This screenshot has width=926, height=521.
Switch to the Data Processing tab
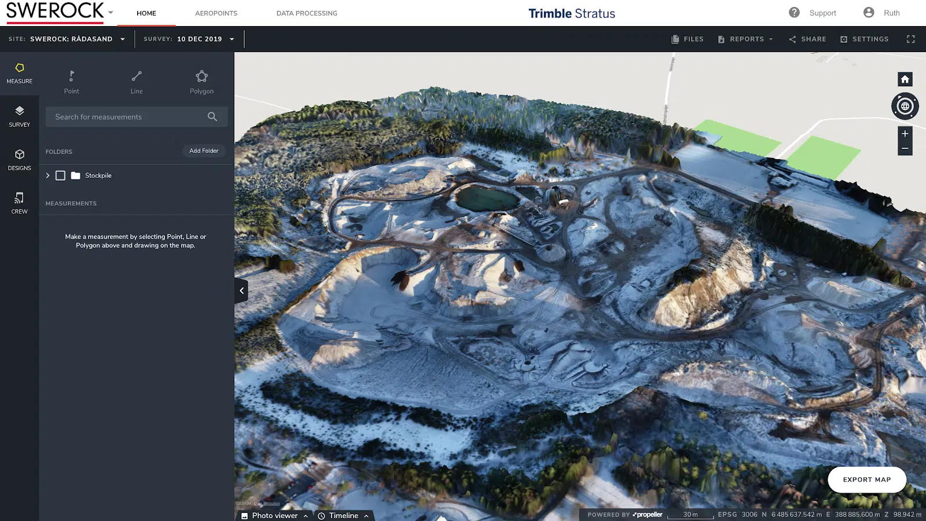click(307, 13)
